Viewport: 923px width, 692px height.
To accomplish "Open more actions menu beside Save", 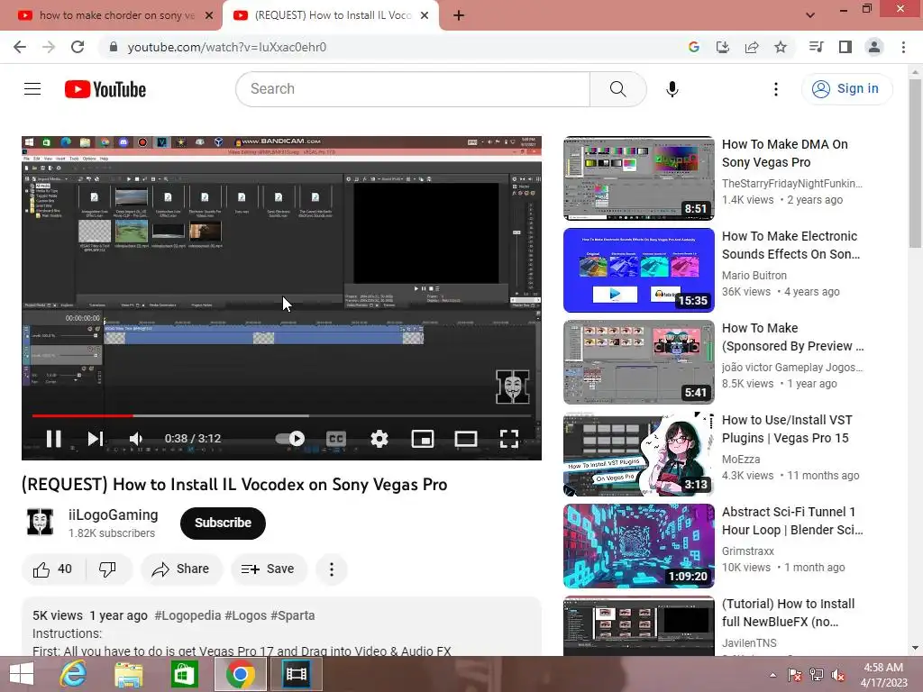I will (332, 569).
